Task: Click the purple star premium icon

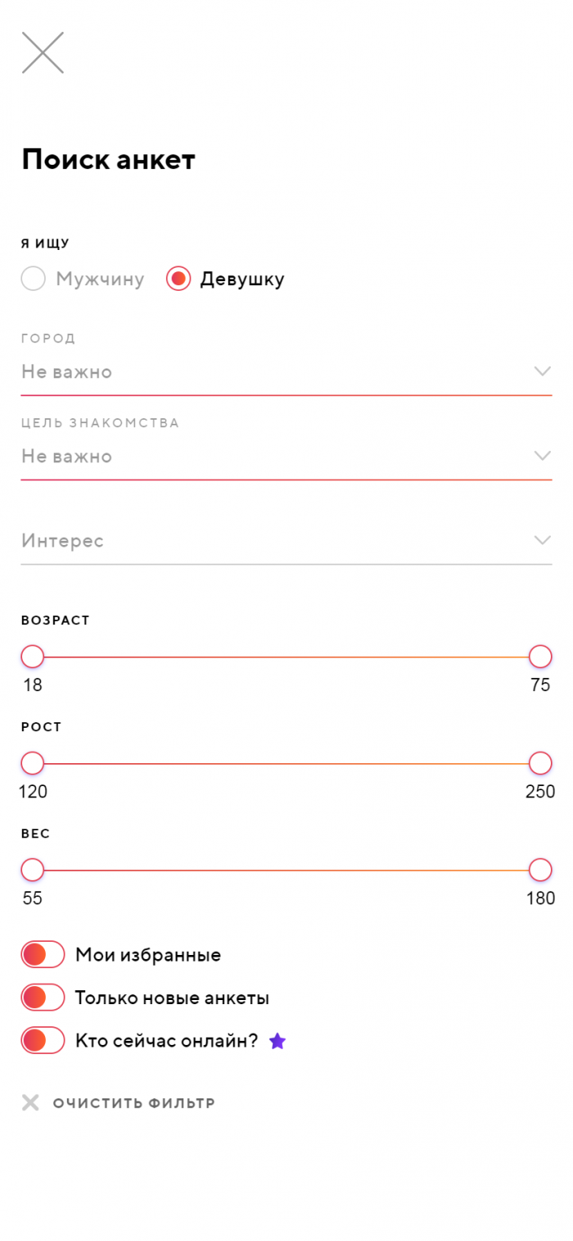Action: click(x=277, y=1042)
